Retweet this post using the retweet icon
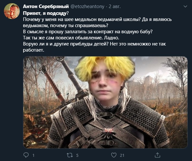The width and height of the screenshot is (192, 161). [x=70, y=155]
